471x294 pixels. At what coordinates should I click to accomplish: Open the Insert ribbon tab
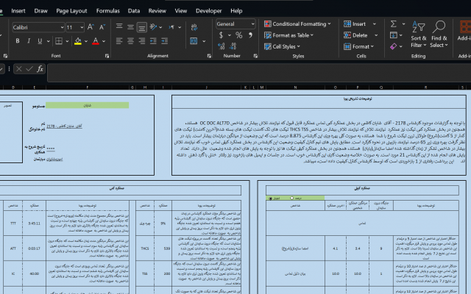point(18,11)
